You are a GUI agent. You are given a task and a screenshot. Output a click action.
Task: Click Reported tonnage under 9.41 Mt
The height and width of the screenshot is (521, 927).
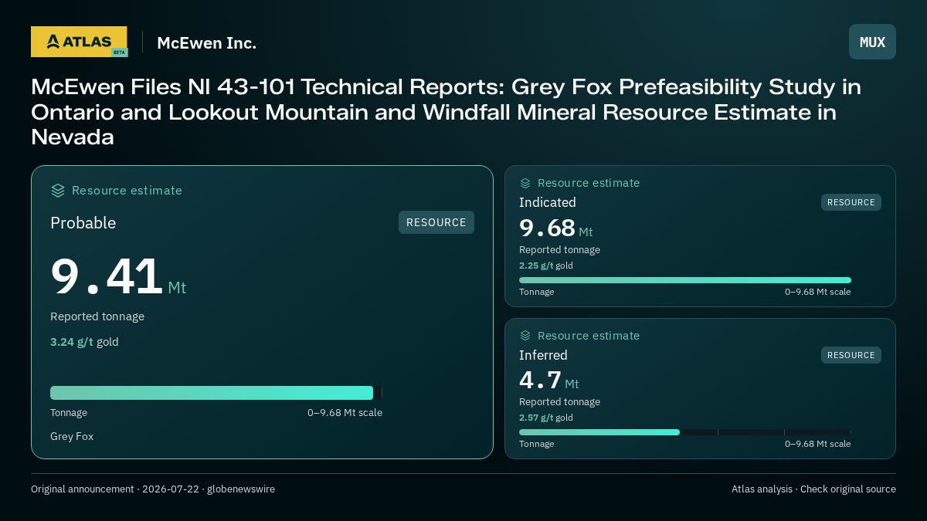97,316
